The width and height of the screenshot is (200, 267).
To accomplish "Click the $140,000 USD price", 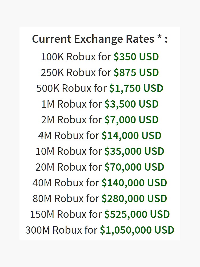I will tap(134, 183).
